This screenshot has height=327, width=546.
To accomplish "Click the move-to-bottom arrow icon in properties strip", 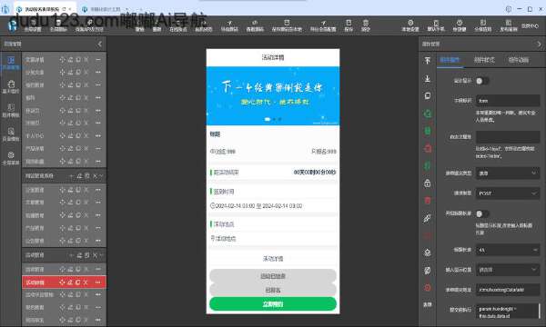I will coord(428,78).
